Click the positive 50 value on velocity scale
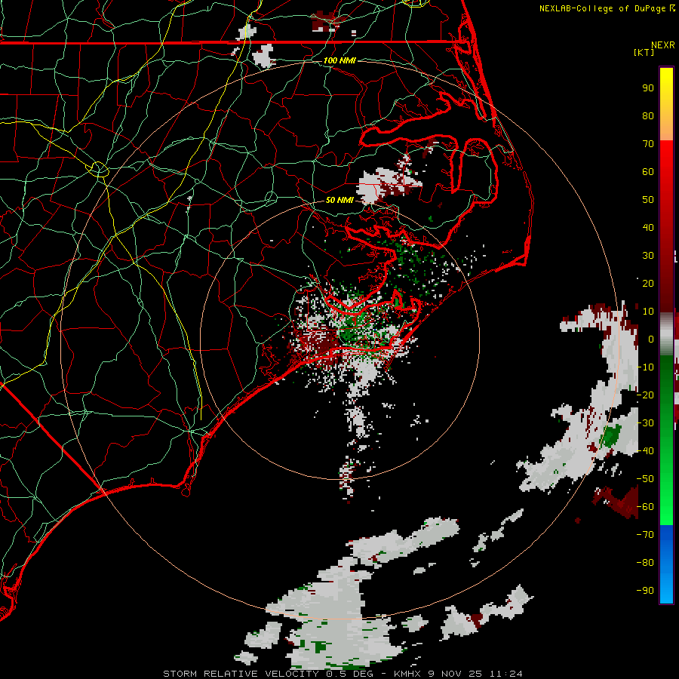 click(648, 200)
